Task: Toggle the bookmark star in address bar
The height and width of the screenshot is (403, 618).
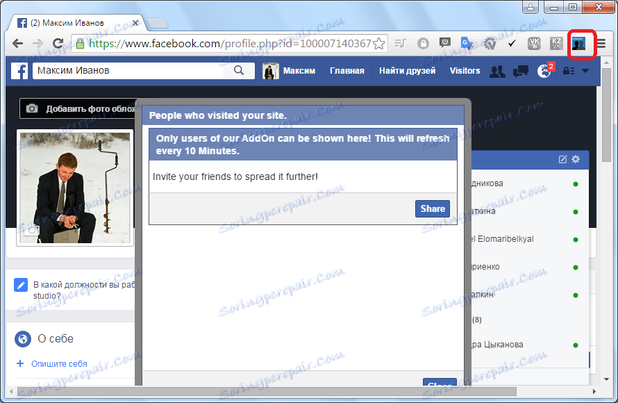Action: 379,42
